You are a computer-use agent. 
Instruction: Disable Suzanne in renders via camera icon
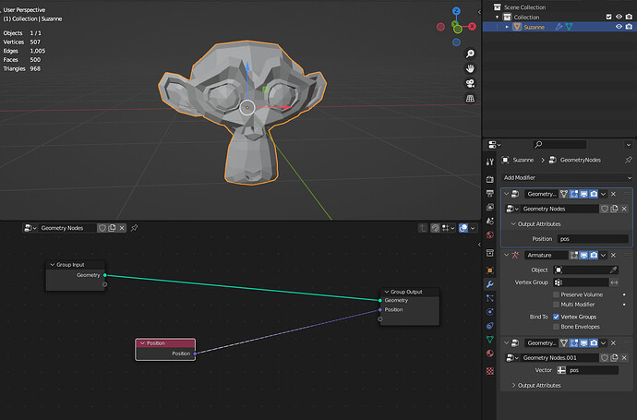pos(629,27)
